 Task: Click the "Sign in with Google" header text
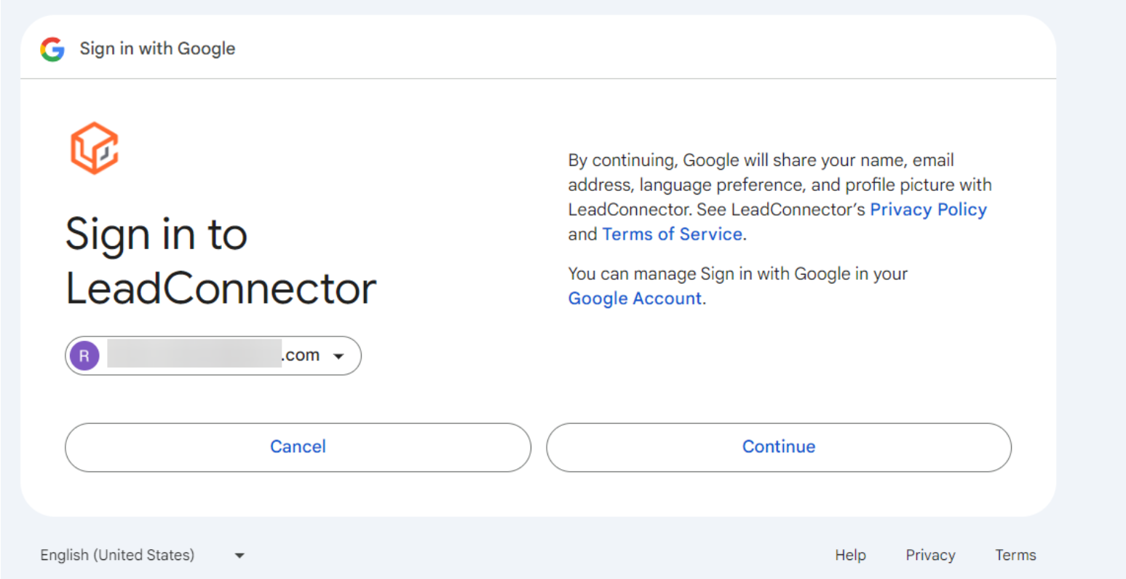pyautogui.click(x=157, y=49)
